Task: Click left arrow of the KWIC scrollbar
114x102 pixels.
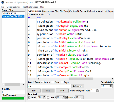Action: 38,79
